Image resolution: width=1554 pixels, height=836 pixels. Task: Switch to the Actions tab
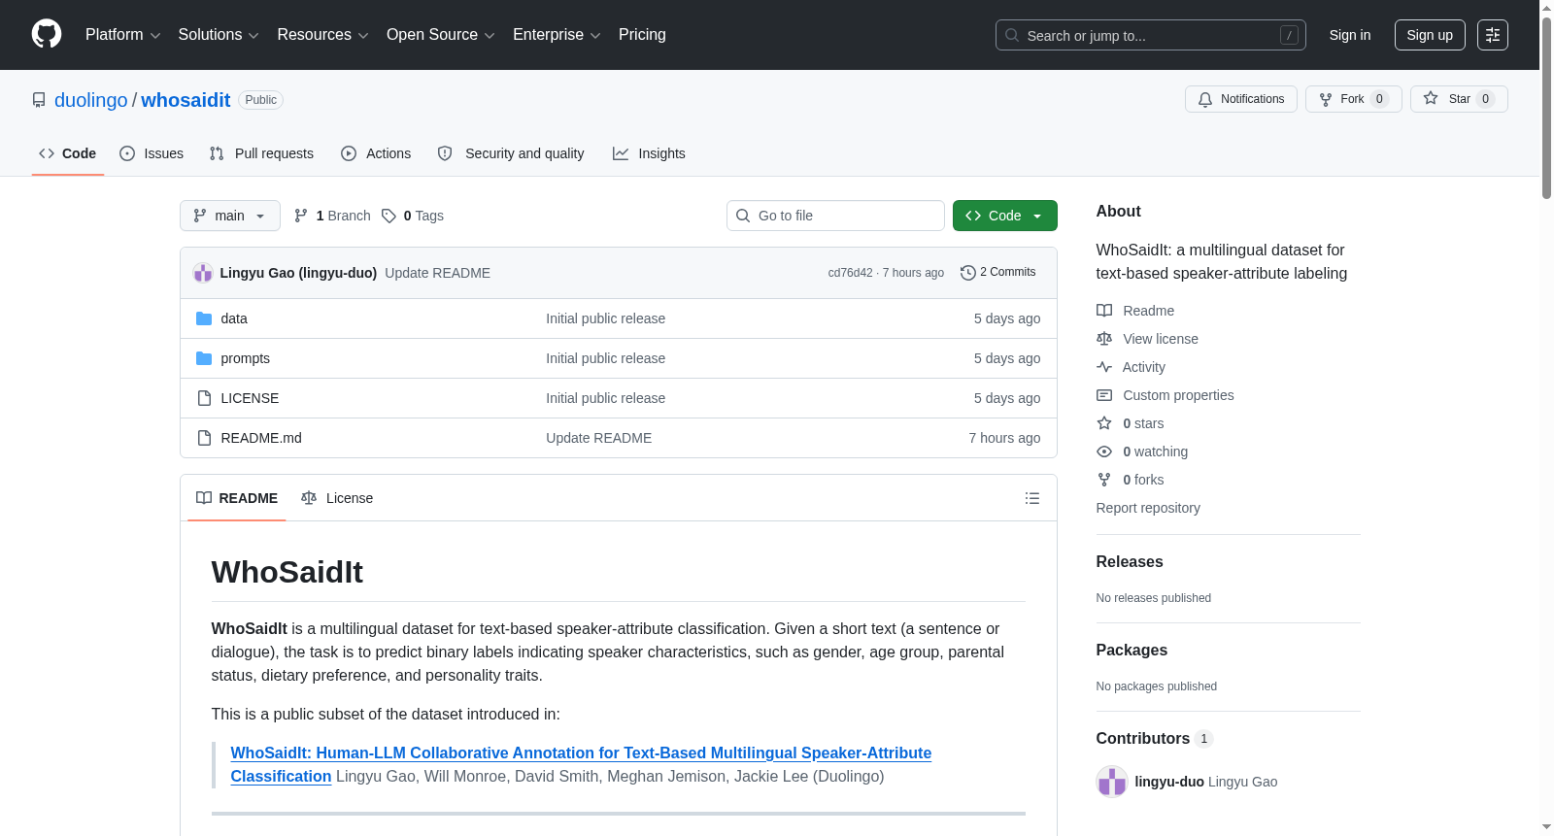coord(376,153)
